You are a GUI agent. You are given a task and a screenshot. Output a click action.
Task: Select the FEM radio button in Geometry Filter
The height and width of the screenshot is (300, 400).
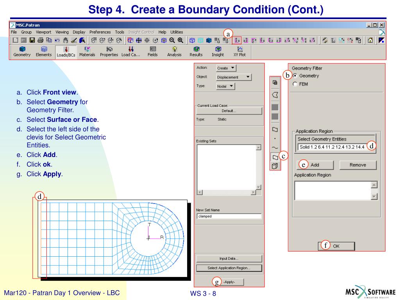[295, 84]
